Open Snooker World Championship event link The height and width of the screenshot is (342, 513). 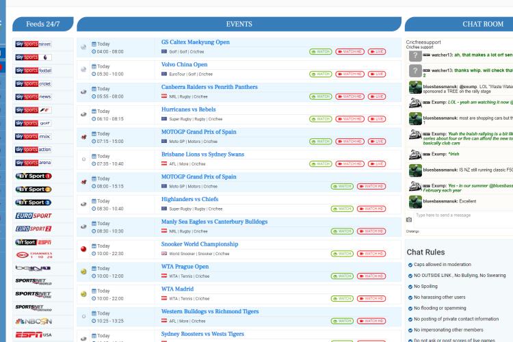[200, 244]
